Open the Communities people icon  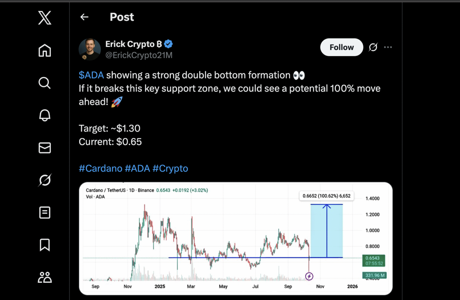(x=45, y=277)
